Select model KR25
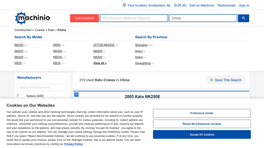 [18, 63]
